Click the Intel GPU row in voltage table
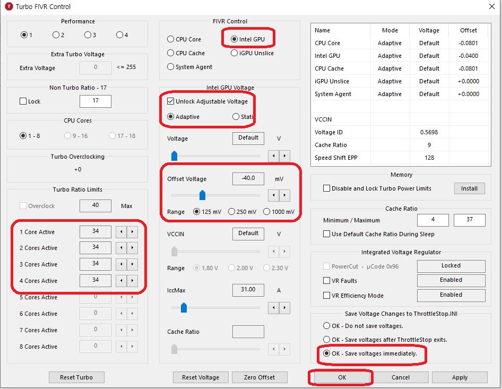The height and width of the screenshot is (389, 502). point(400,56)
